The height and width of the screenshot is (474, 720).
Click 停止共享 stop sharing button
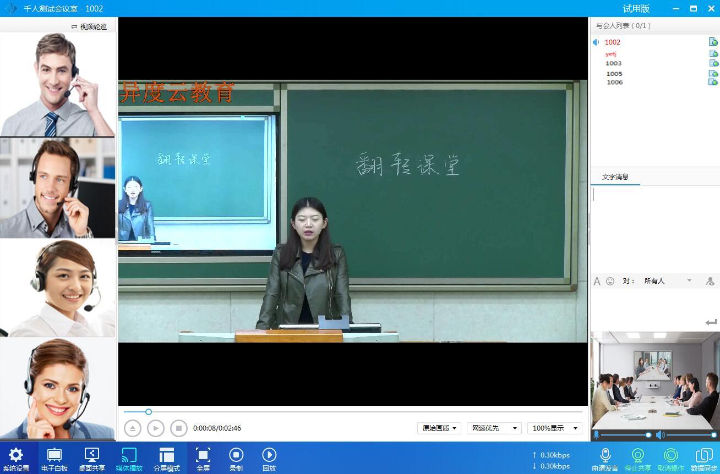click(638, 459)
